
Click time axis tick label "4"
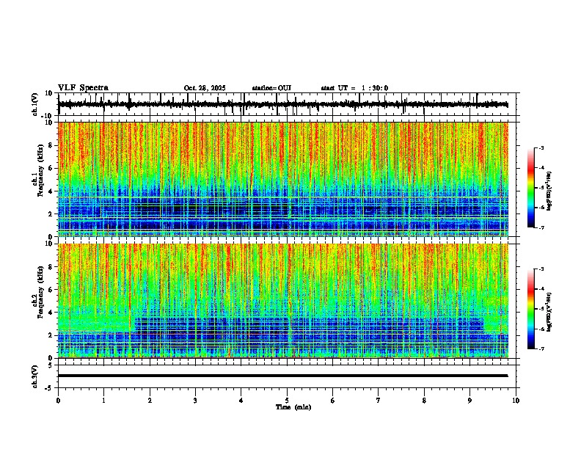(241, 401)
